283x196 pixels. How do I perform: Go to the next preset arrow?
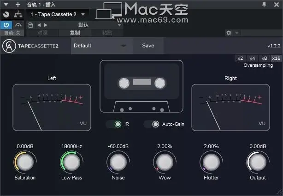[46, 25]
